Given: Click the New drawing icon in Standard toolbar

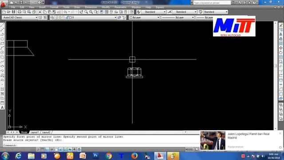Looking at the screenshot, I should [4, 12].
